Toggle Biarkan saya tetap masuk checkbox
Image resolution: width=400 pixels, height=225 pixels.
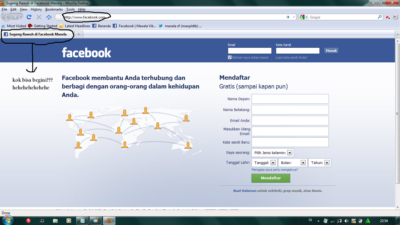tap(230, 57)
